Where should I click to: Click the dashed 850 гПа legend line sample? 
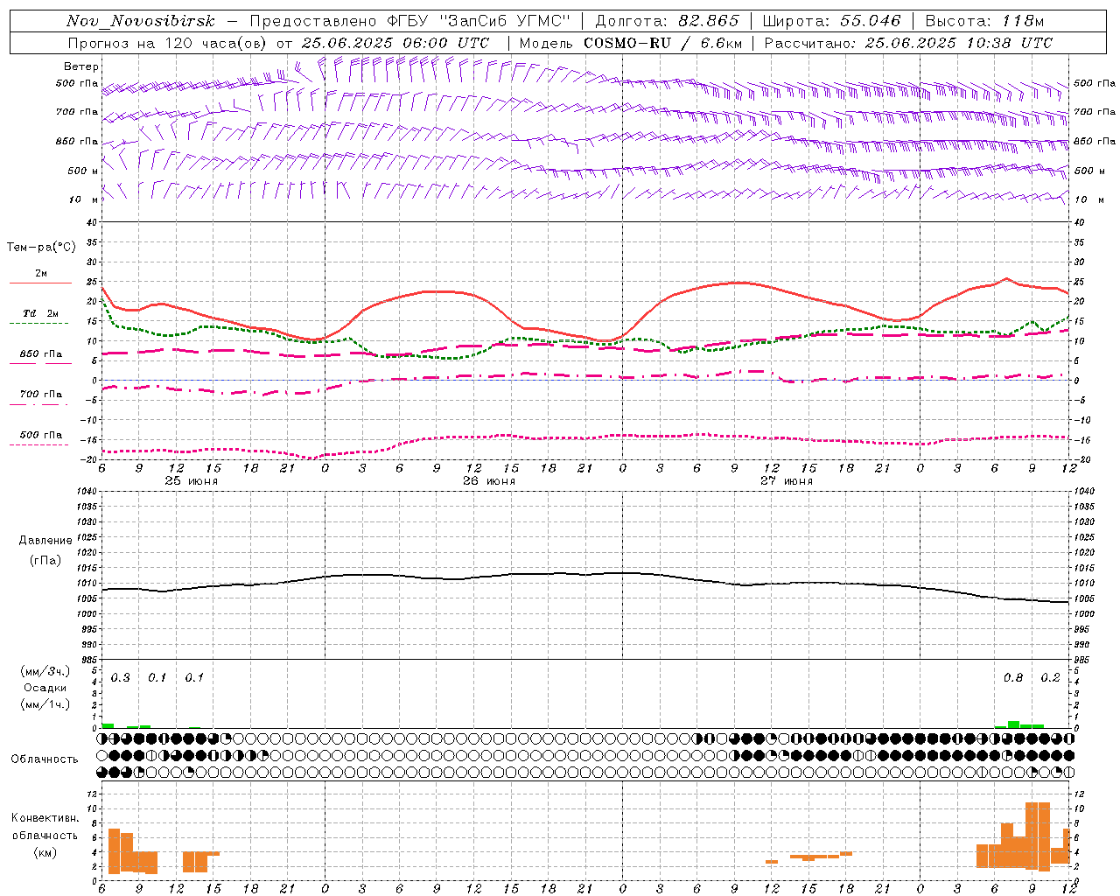40,364
